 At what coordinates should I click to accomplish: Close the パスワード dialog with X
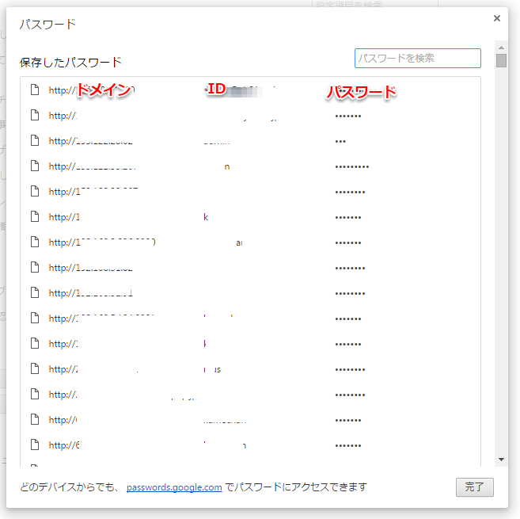point(497,18)
